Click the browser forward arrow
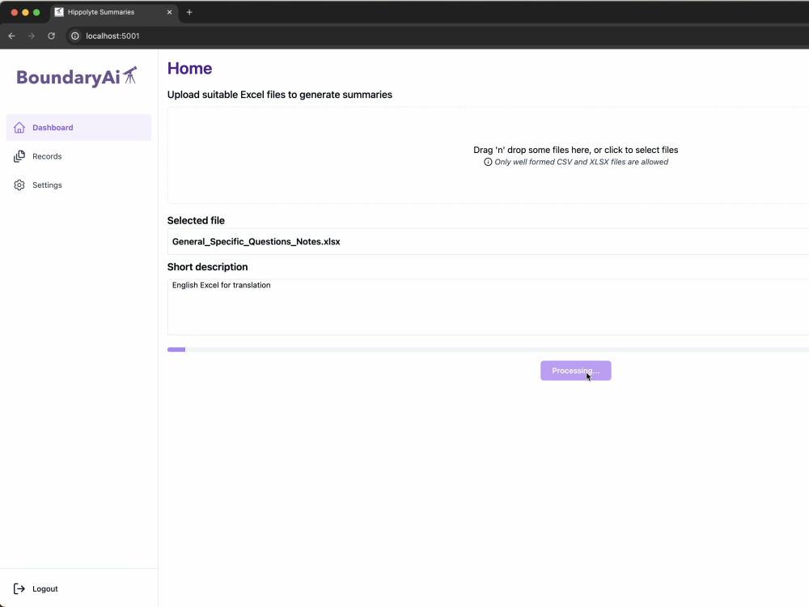Viewport: 809px width, 607px height. point(32,36)
